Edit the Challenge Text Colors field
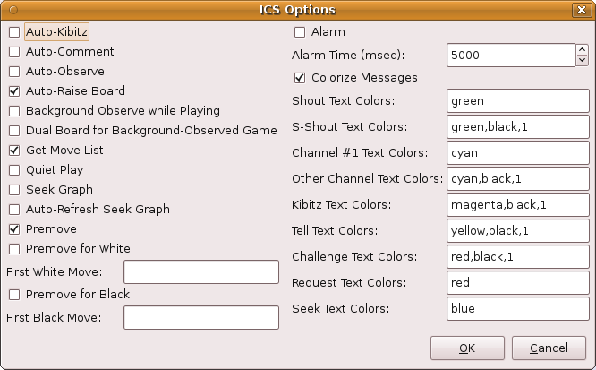Image resolution: width=596 pixels, height=370 pixels. (x=518, y=256)
